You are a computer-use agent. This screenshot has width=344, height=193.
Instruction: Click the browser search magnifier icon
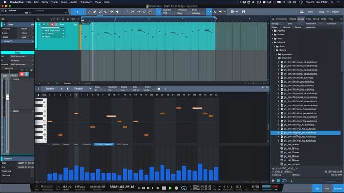[341, 19]
